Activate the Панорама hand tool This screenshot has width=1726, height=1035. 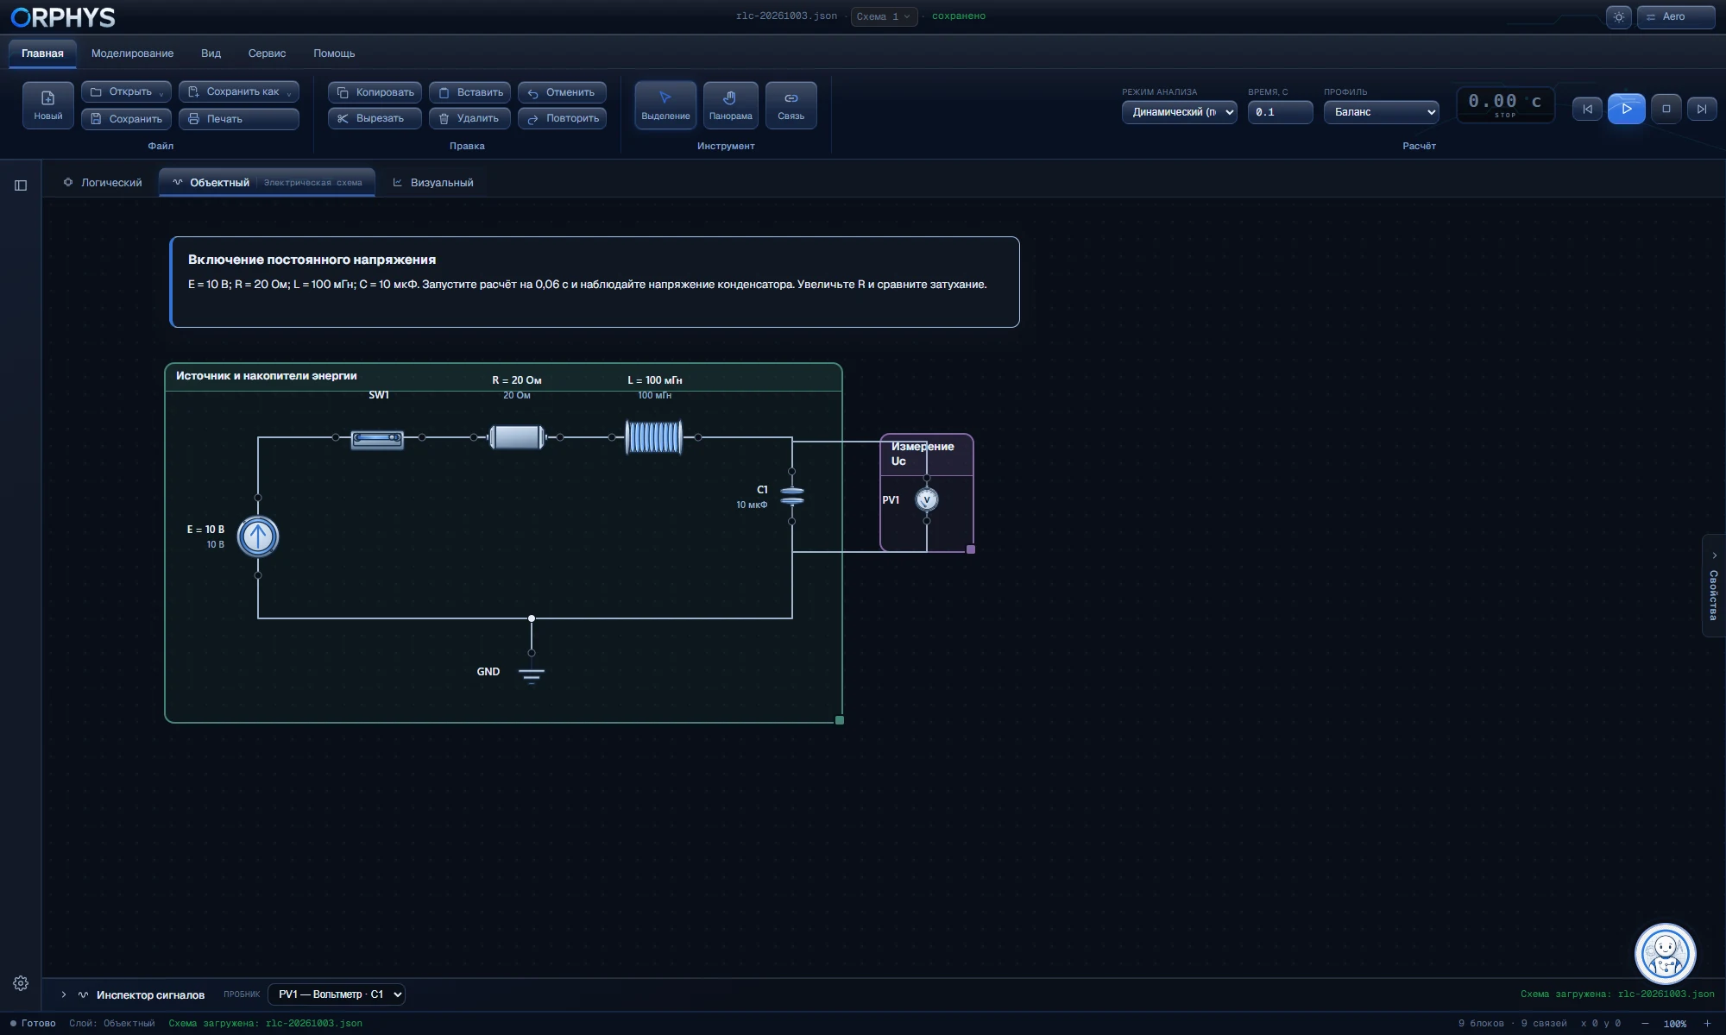pos(730,105)
